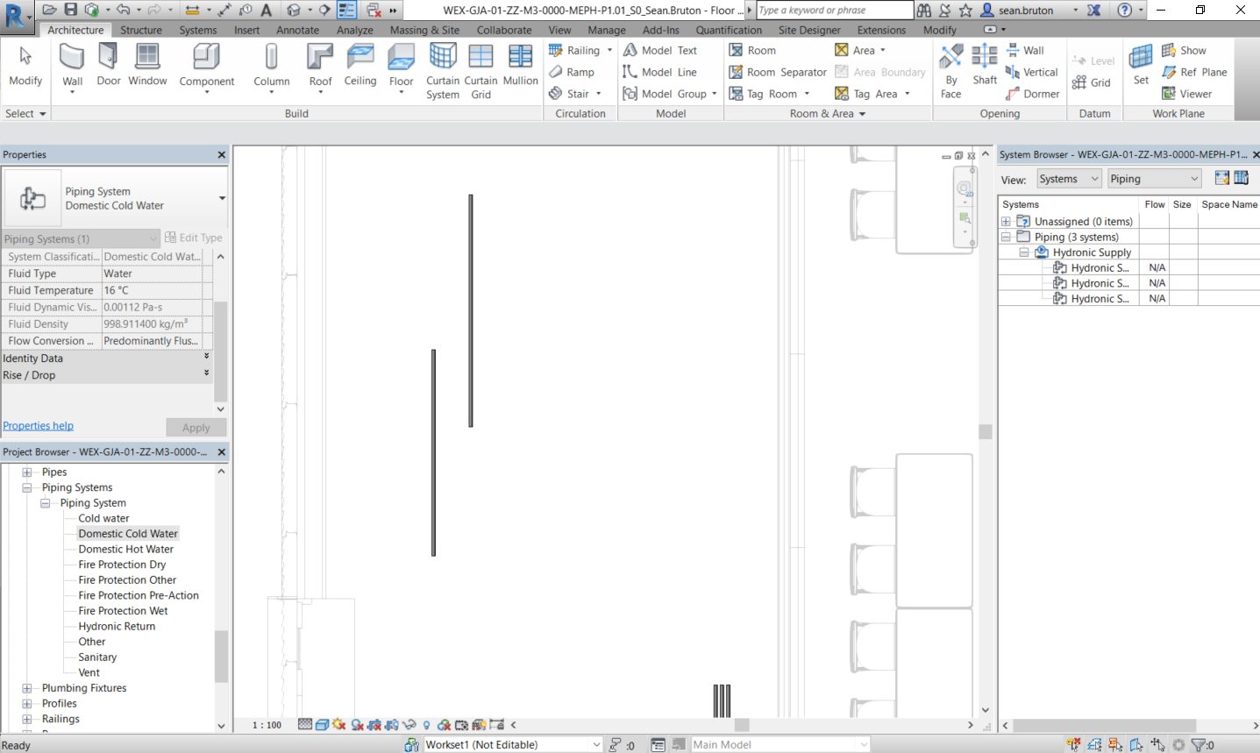Open the View dropdown in System Browser
This screenshot has height=753, width=1260.
(x=1068, y=178)
